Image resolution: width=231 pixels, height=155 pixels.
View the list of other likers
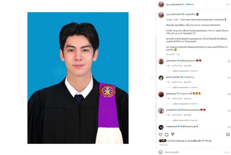(x=201, y=141)
